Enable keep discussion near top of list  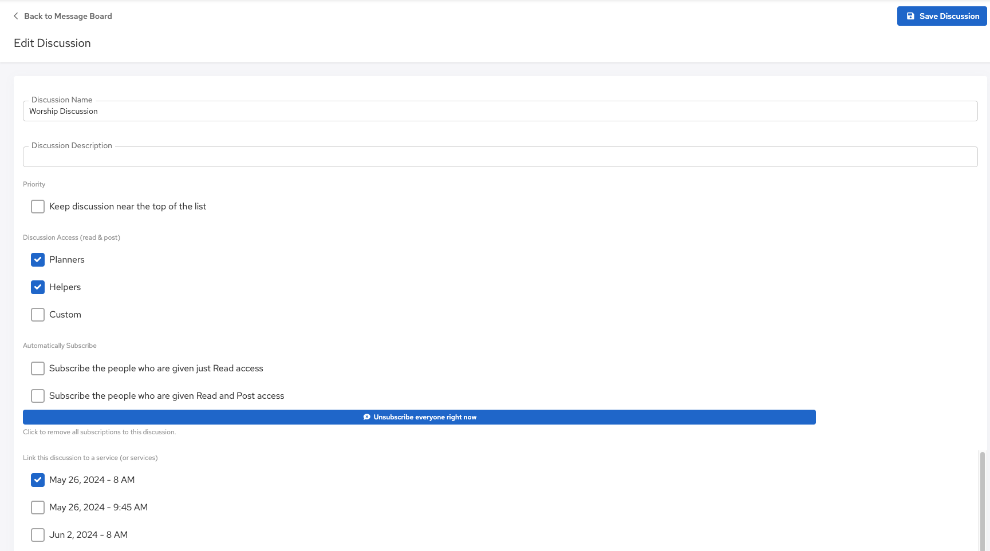(x=38, y=207)
